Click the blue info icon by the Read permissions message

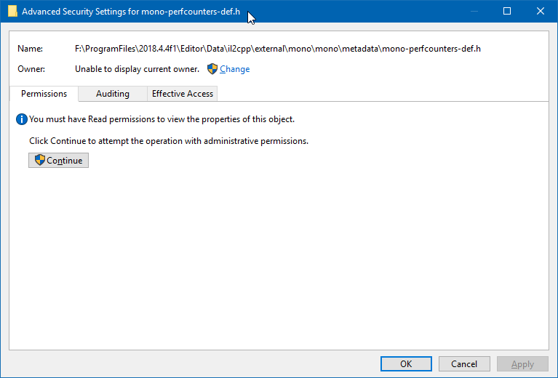(22, 119)
